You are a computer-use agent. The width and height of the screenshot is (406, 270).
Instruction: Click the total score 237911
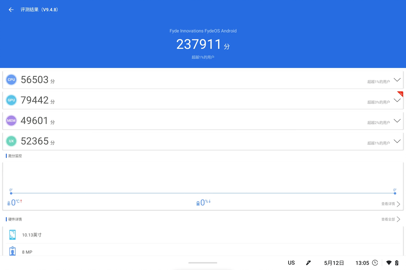(199, 44)
